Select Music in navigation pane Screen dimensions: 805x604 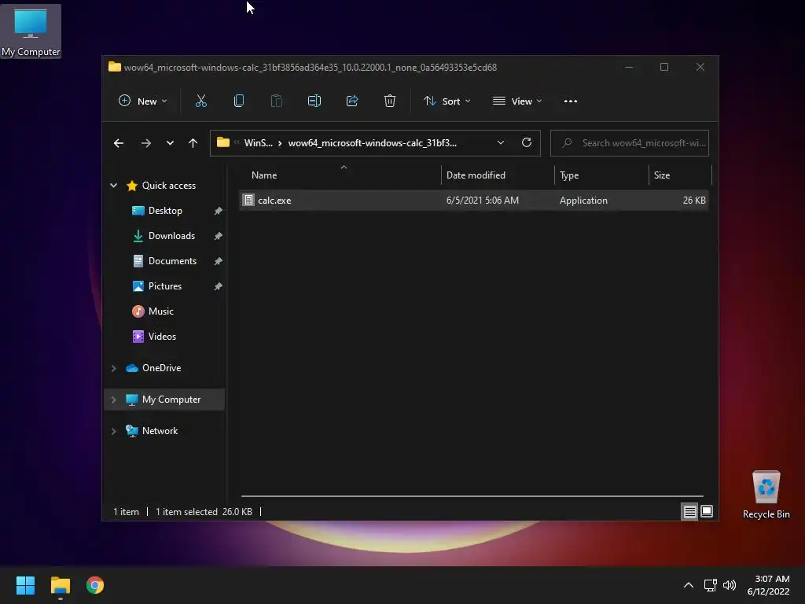[160, 311]
